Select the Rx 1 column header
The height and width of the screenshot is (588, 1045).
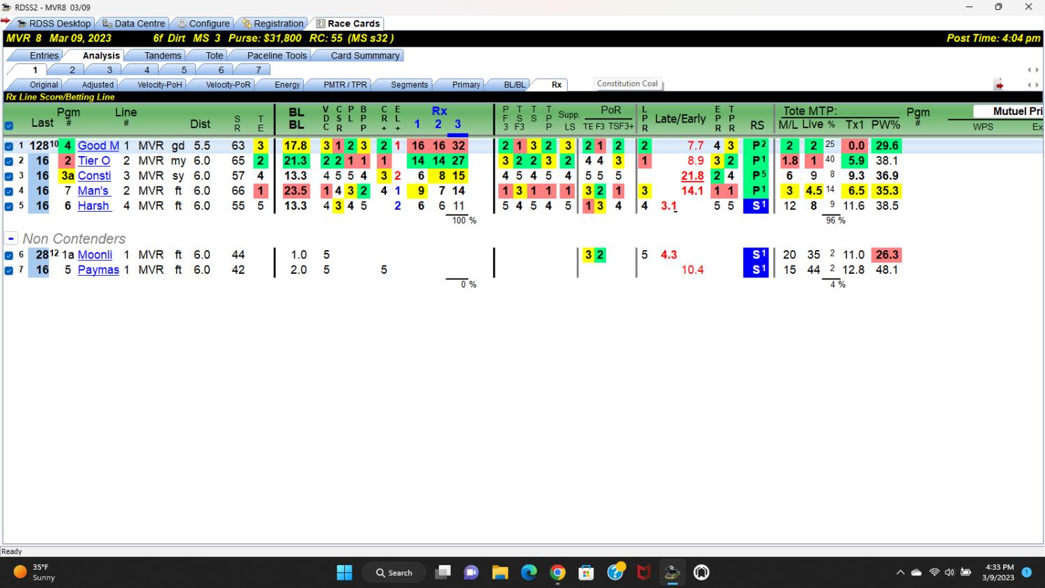[417, 124]
